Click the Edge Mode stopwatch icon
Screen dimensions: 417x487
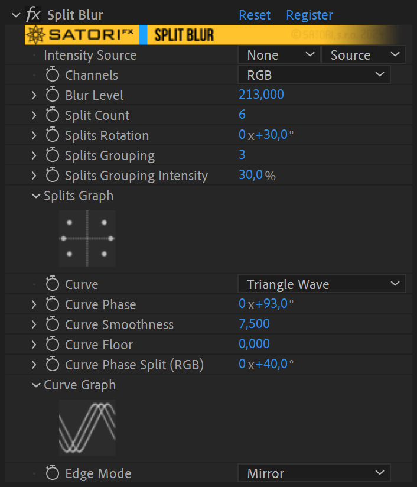coord(52,473)
